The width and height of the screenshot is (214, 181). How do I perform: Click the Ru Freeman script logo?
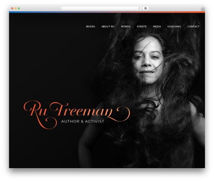pyautogui.click(x=77, y=115)
